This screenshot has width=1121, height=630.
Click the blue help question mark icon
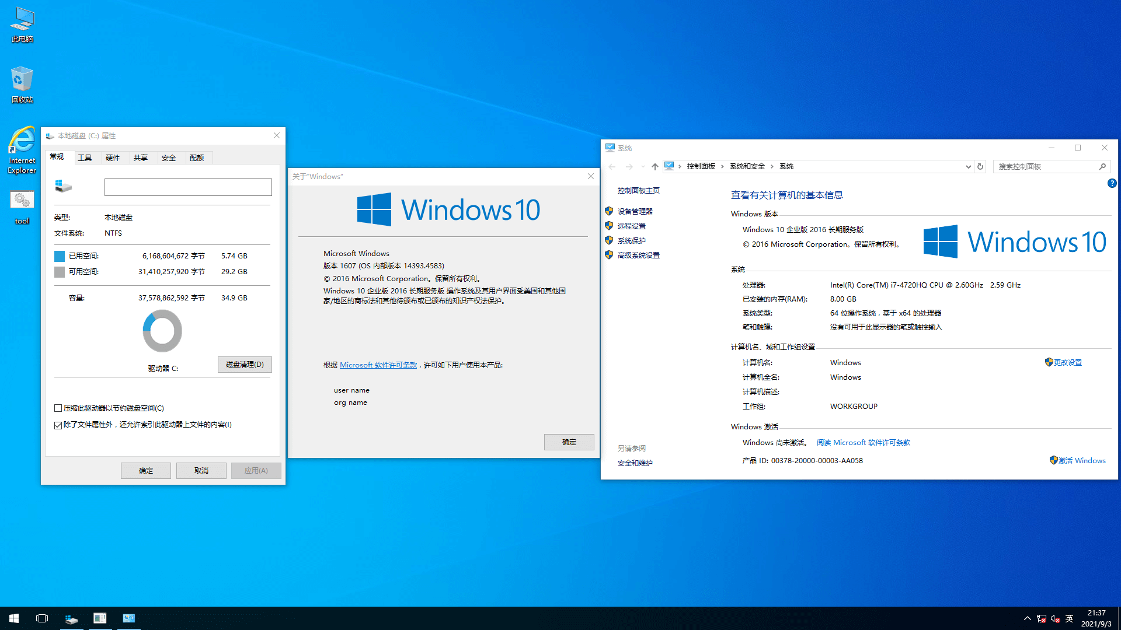(x=1112, y=183)
